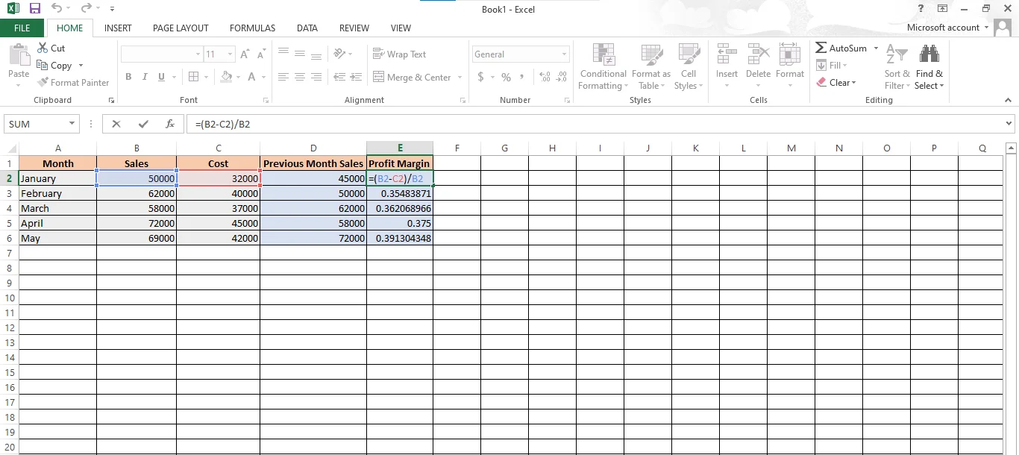
Task: Open the font name dropdown
Action: click(x=198, y=54)
